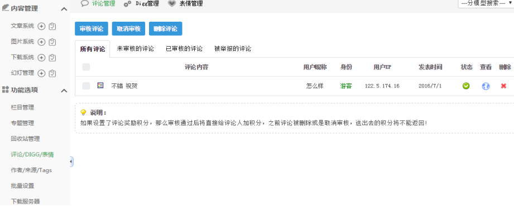Viewport: 514px width, 212px height.
Task: Click the lightbulb icon beside 说明
Action: 83,113
